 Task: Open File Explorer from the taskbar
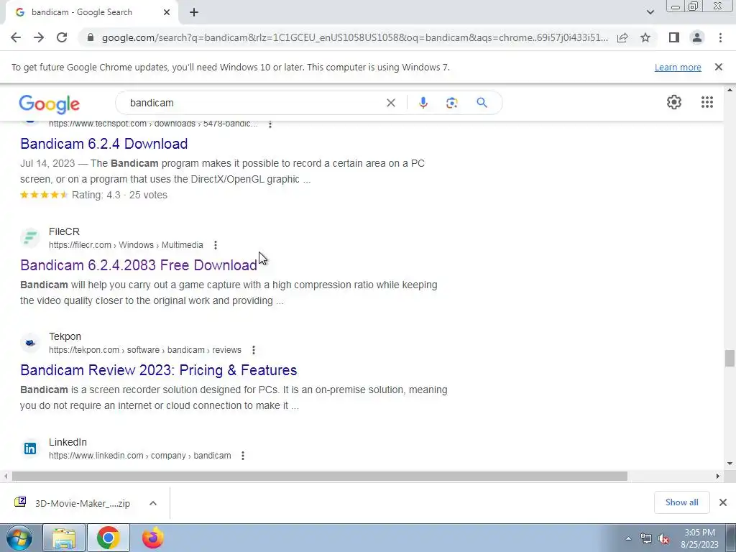64,538
